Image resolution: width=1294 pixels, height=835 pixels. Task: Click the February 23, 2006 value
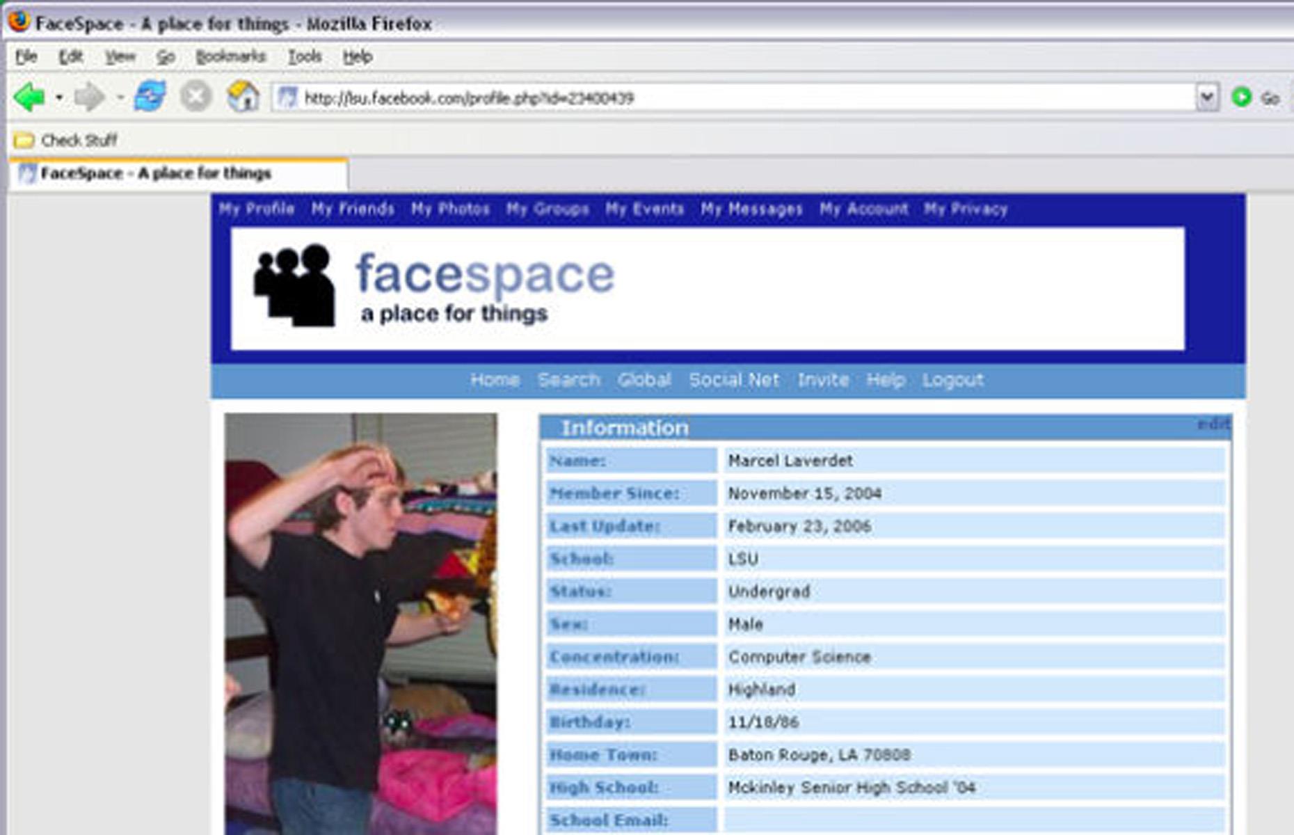[799, 526]
